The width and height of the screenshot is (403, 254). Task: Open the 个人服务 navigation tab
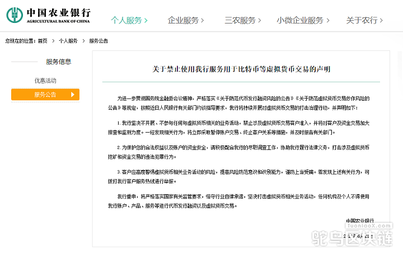(x=129, y=21)
